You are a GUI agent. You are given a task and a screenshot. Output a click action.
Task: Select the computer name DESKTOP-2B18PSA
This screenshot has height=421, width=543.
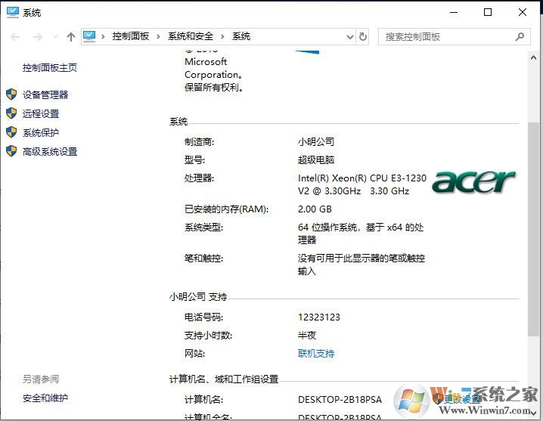(x=340, y=400)
